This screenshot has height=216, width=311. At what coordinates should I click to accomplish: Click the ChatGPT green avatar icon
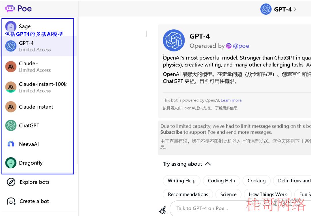[x=11, y=125]
